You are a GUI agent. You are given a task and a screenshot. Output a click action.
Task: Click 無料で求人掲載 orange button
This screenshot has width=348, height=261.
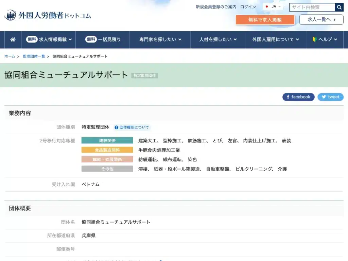pos(265,20)
